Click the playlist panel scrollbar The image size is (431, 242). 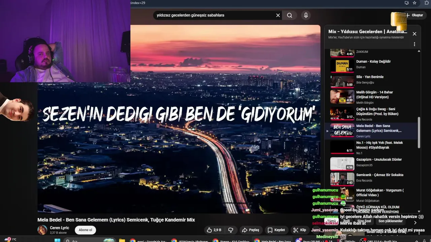(x=419, y=133)
